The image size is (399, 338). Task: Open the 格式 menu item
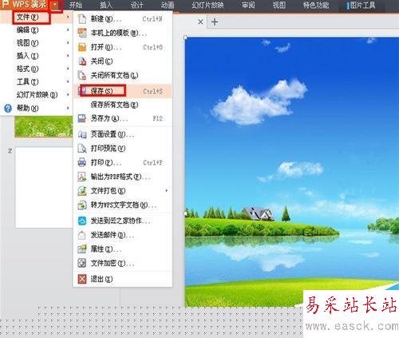pos(36,69)
